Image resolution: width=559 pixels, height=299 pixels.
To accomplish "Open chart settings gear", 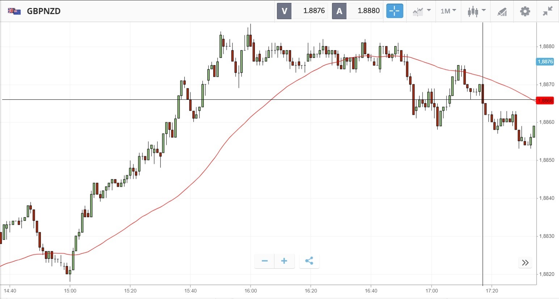I will pyautogui.click(x=525, y=11).
